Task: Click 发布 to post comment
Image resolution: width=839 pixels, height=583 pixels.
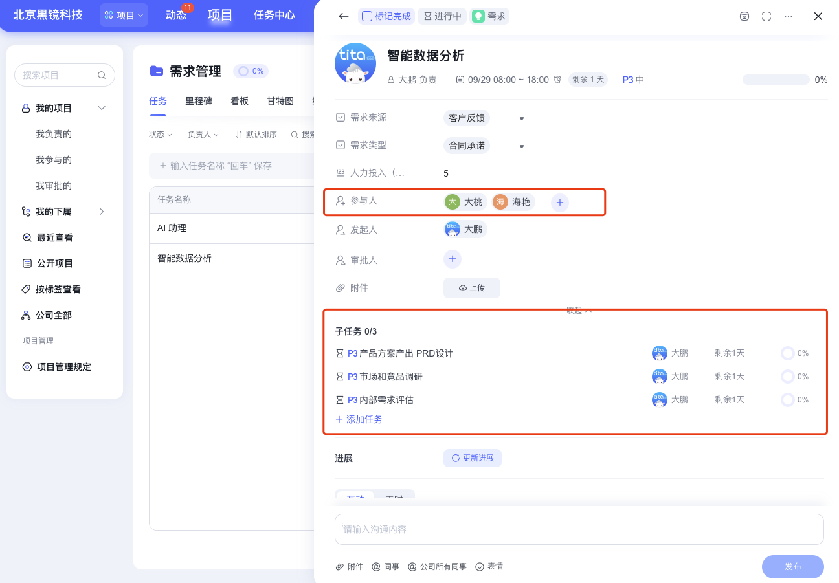Action: point(793,566)
